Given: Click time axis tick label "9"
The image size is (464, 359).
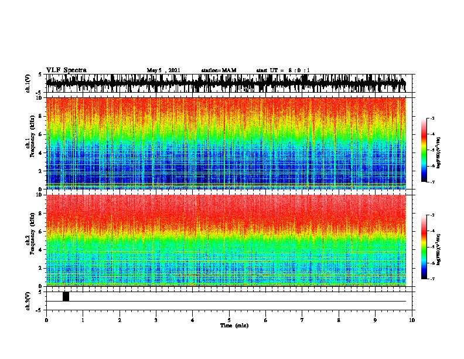Looking at the screenshot, I should 375,320.
